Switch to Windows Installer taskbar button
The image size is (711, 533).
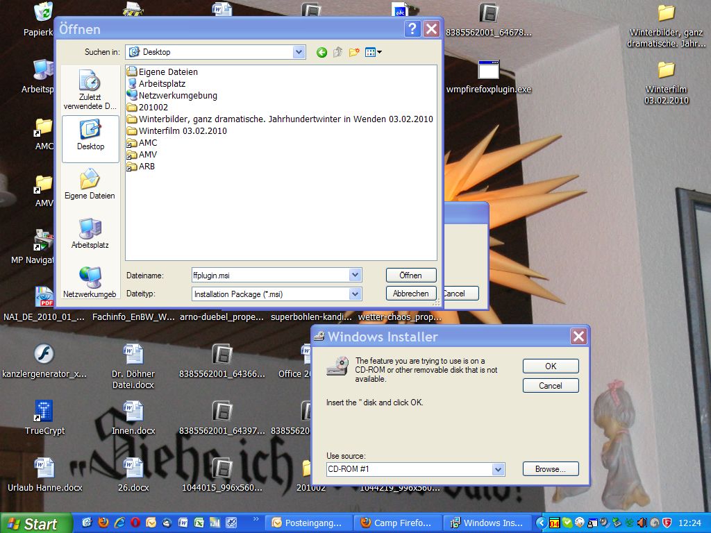(x=487, y=523)
